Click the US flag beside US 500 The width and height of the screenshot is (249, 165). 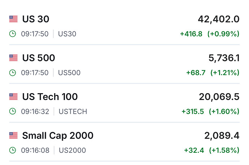[13, 58]
